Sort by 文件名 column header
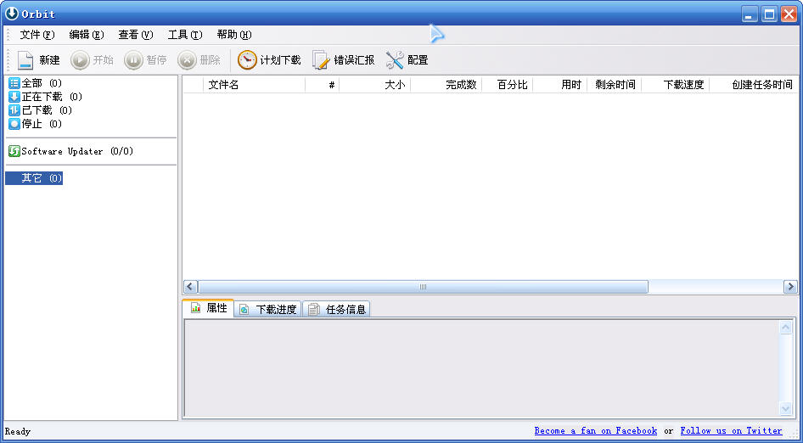The image size is (803, 443). 255,85
